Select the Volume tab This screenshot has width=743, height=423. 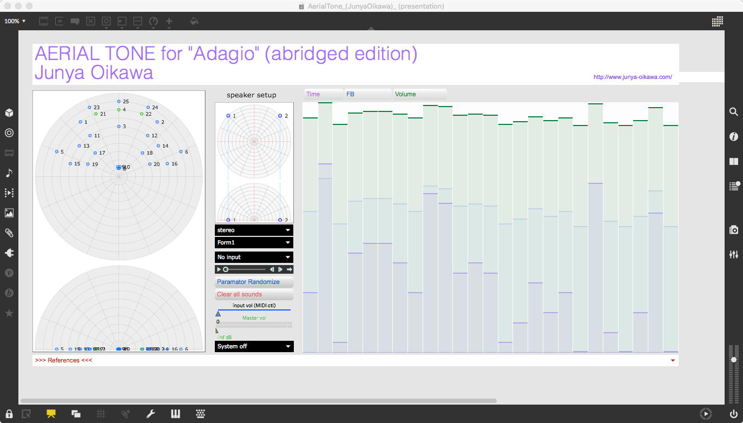pyautogui.click(x=420, y=94)
